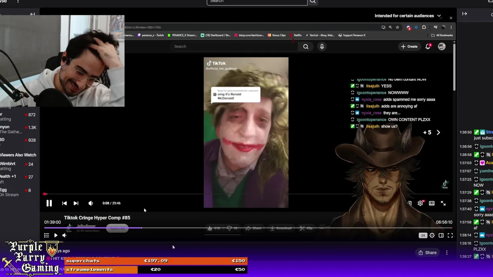Open YouTube account avatar menu

click(x=442, y=47)
